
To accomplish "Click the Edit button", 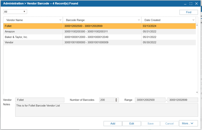I will tap(132, 124).
